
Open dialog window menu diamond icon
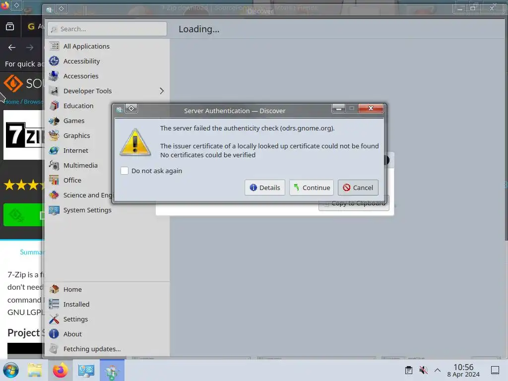pyautogui.click(x=131, y=108)
